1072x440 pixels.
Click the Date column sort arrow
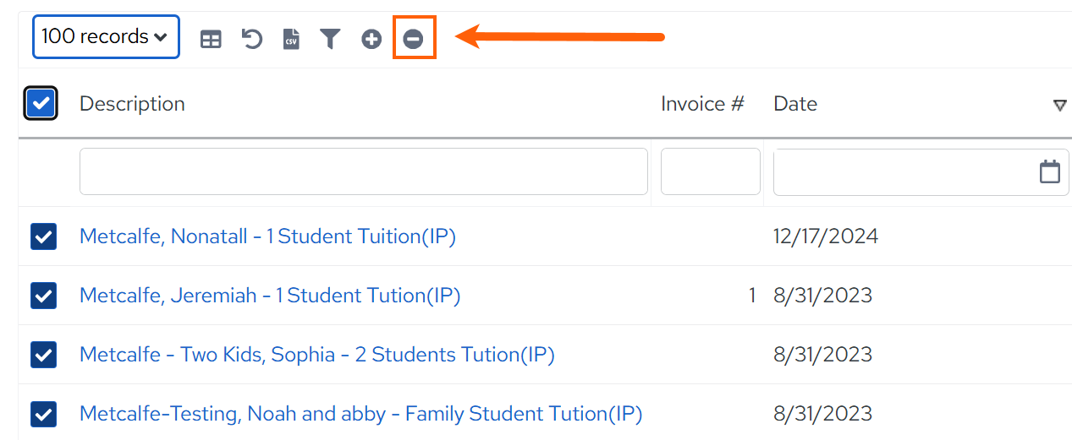(x=1059, y=106)
